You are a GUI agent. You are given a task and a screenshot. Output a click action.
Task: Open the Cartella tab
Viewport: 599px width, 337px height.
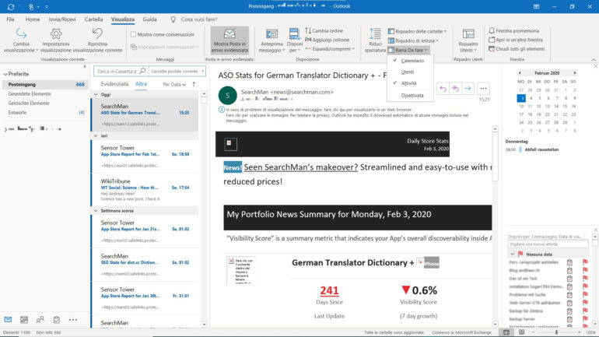[93, 19]
